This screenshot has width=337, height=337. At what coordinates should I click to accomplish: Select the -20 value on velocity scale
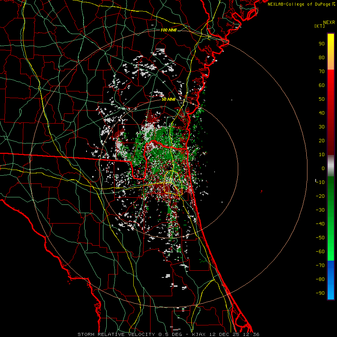point(320,196)
